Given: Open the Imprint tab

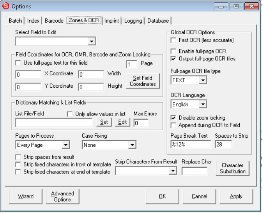Looking at the screenshot, I should click(x=112, y=21).
